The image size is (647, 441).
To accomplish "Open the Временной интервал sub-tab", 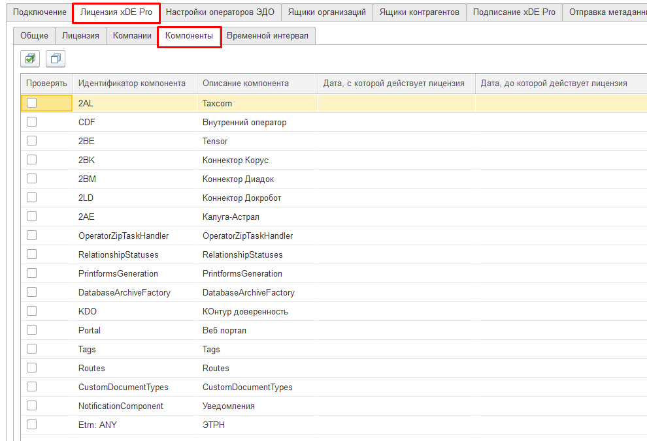I will pos(267,36).
